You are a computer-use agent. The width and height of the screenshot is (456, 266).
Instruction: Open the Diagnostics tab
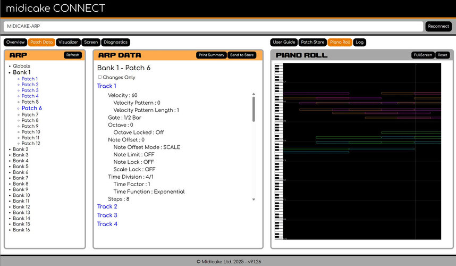[x=115, y=42]
